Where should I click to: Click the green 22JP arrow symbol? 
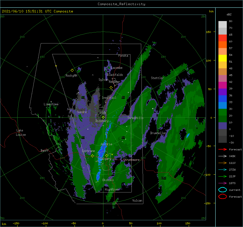222,176
